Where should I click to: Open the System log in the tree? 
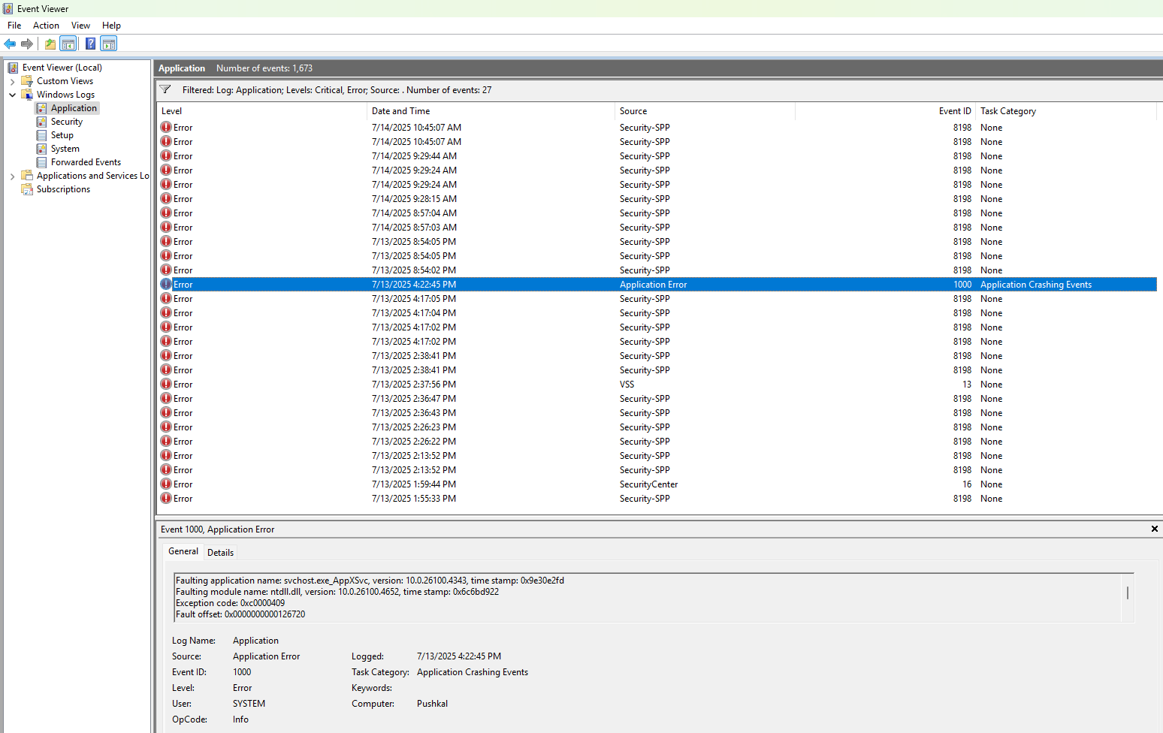pos(65,149)
